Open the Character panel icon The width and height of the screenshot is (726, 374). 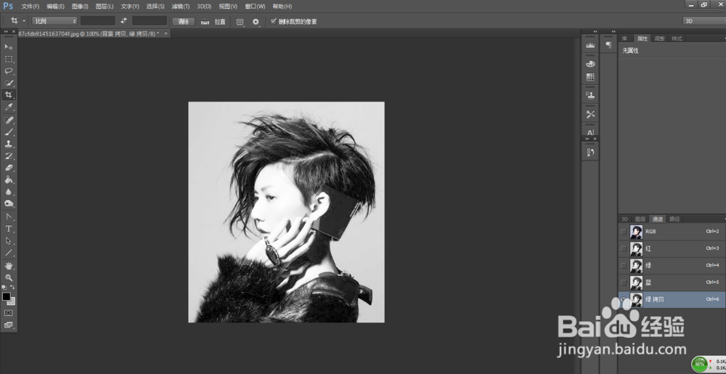click(x=590, y=132)
